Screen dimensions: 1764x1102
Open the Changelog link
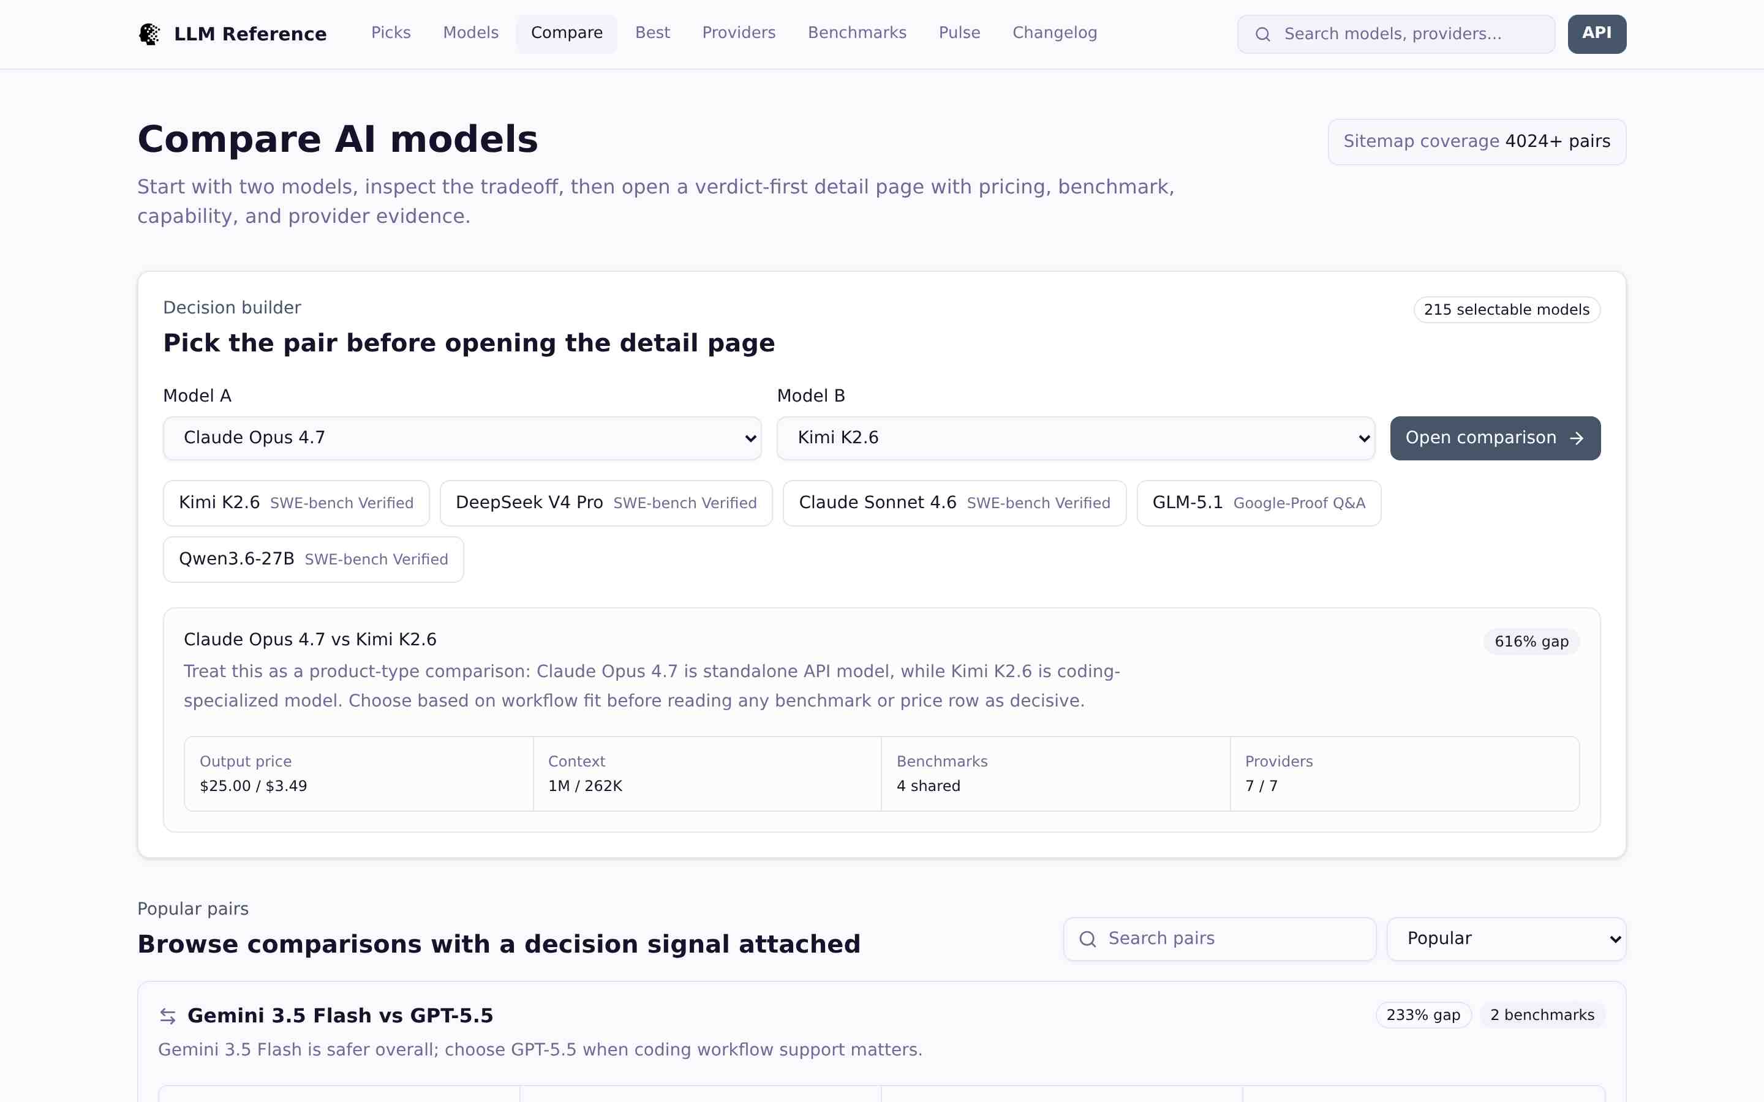1054,33
